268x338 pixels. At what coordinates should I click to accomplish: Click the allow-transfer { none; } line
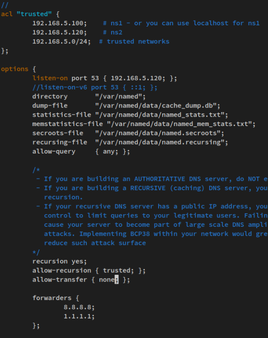pos(81,280)
